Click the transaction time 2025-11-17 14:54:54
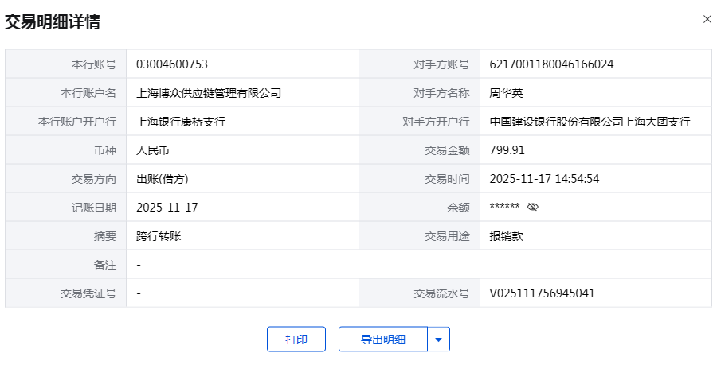Viewport: 717px width, 365px height. coord(544,179)
